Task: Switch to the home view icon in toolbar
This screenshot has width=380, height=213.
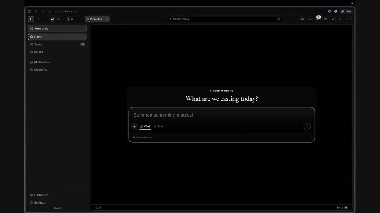Action: pyautogui.click(x=53, y=19)
